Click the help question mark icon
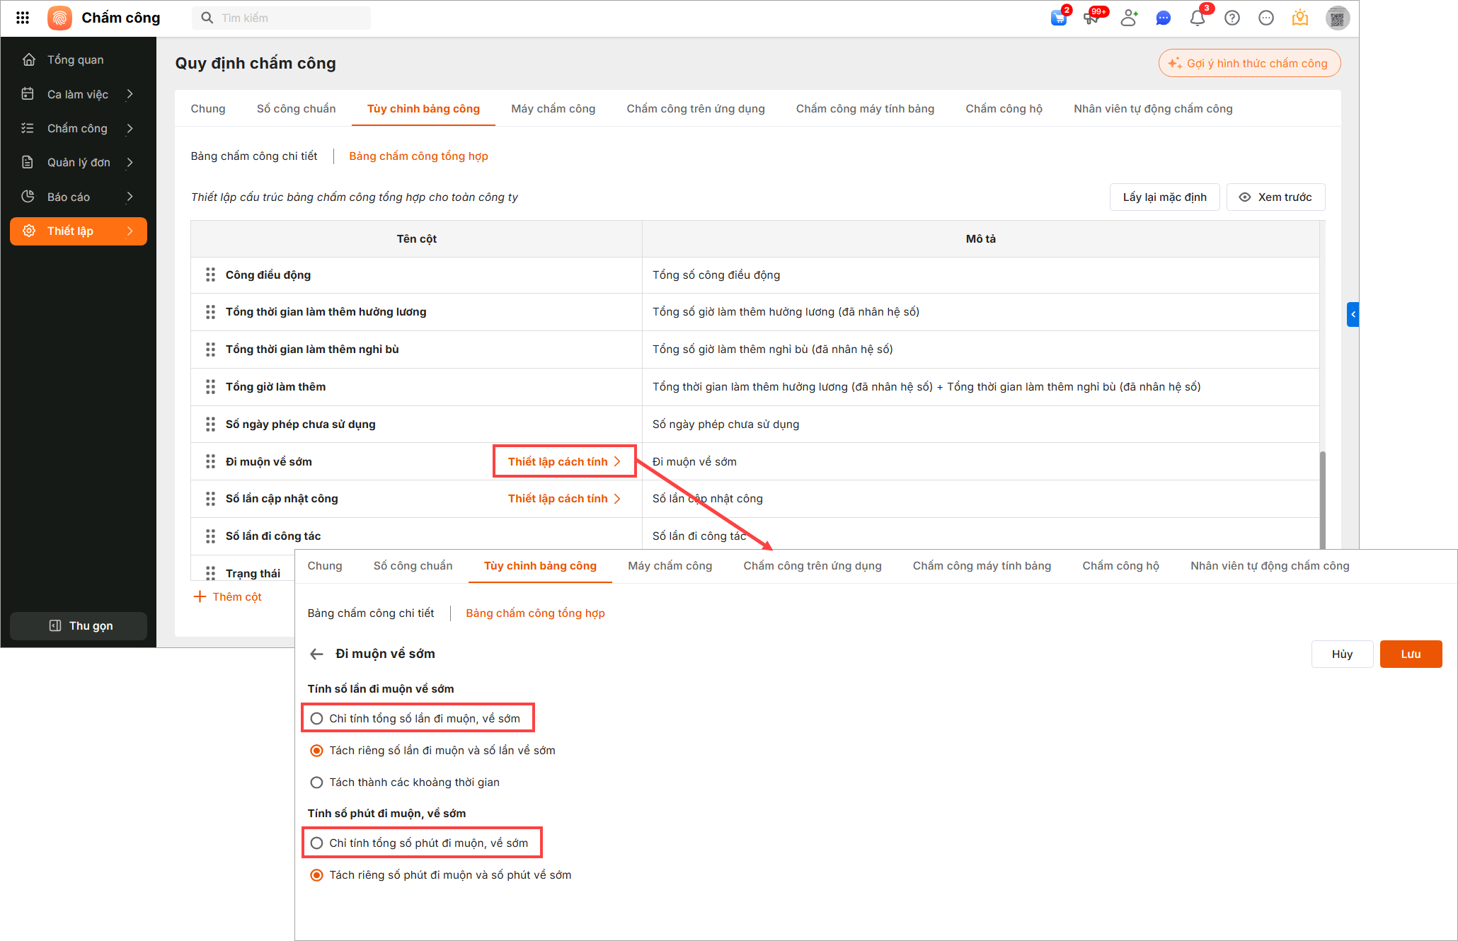Image resolution: width=1458 pixels, height=941 pixels. pos(1232,18)
